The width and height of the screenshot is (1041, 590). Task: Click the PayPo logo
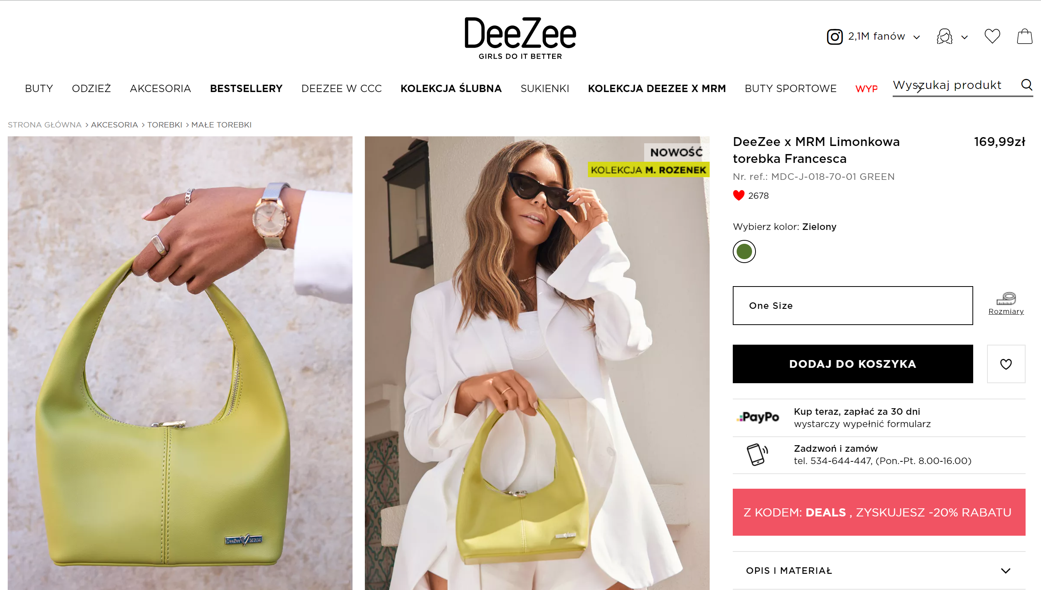coord(758,417)
